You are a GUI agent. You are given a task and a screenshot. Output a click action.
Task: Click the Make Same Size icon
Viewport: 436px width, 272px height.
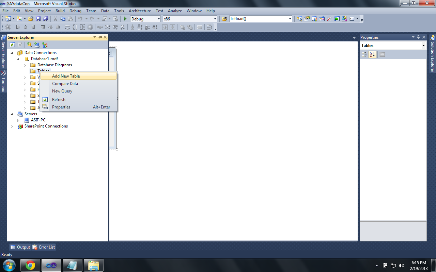click(x=82, y=27)
